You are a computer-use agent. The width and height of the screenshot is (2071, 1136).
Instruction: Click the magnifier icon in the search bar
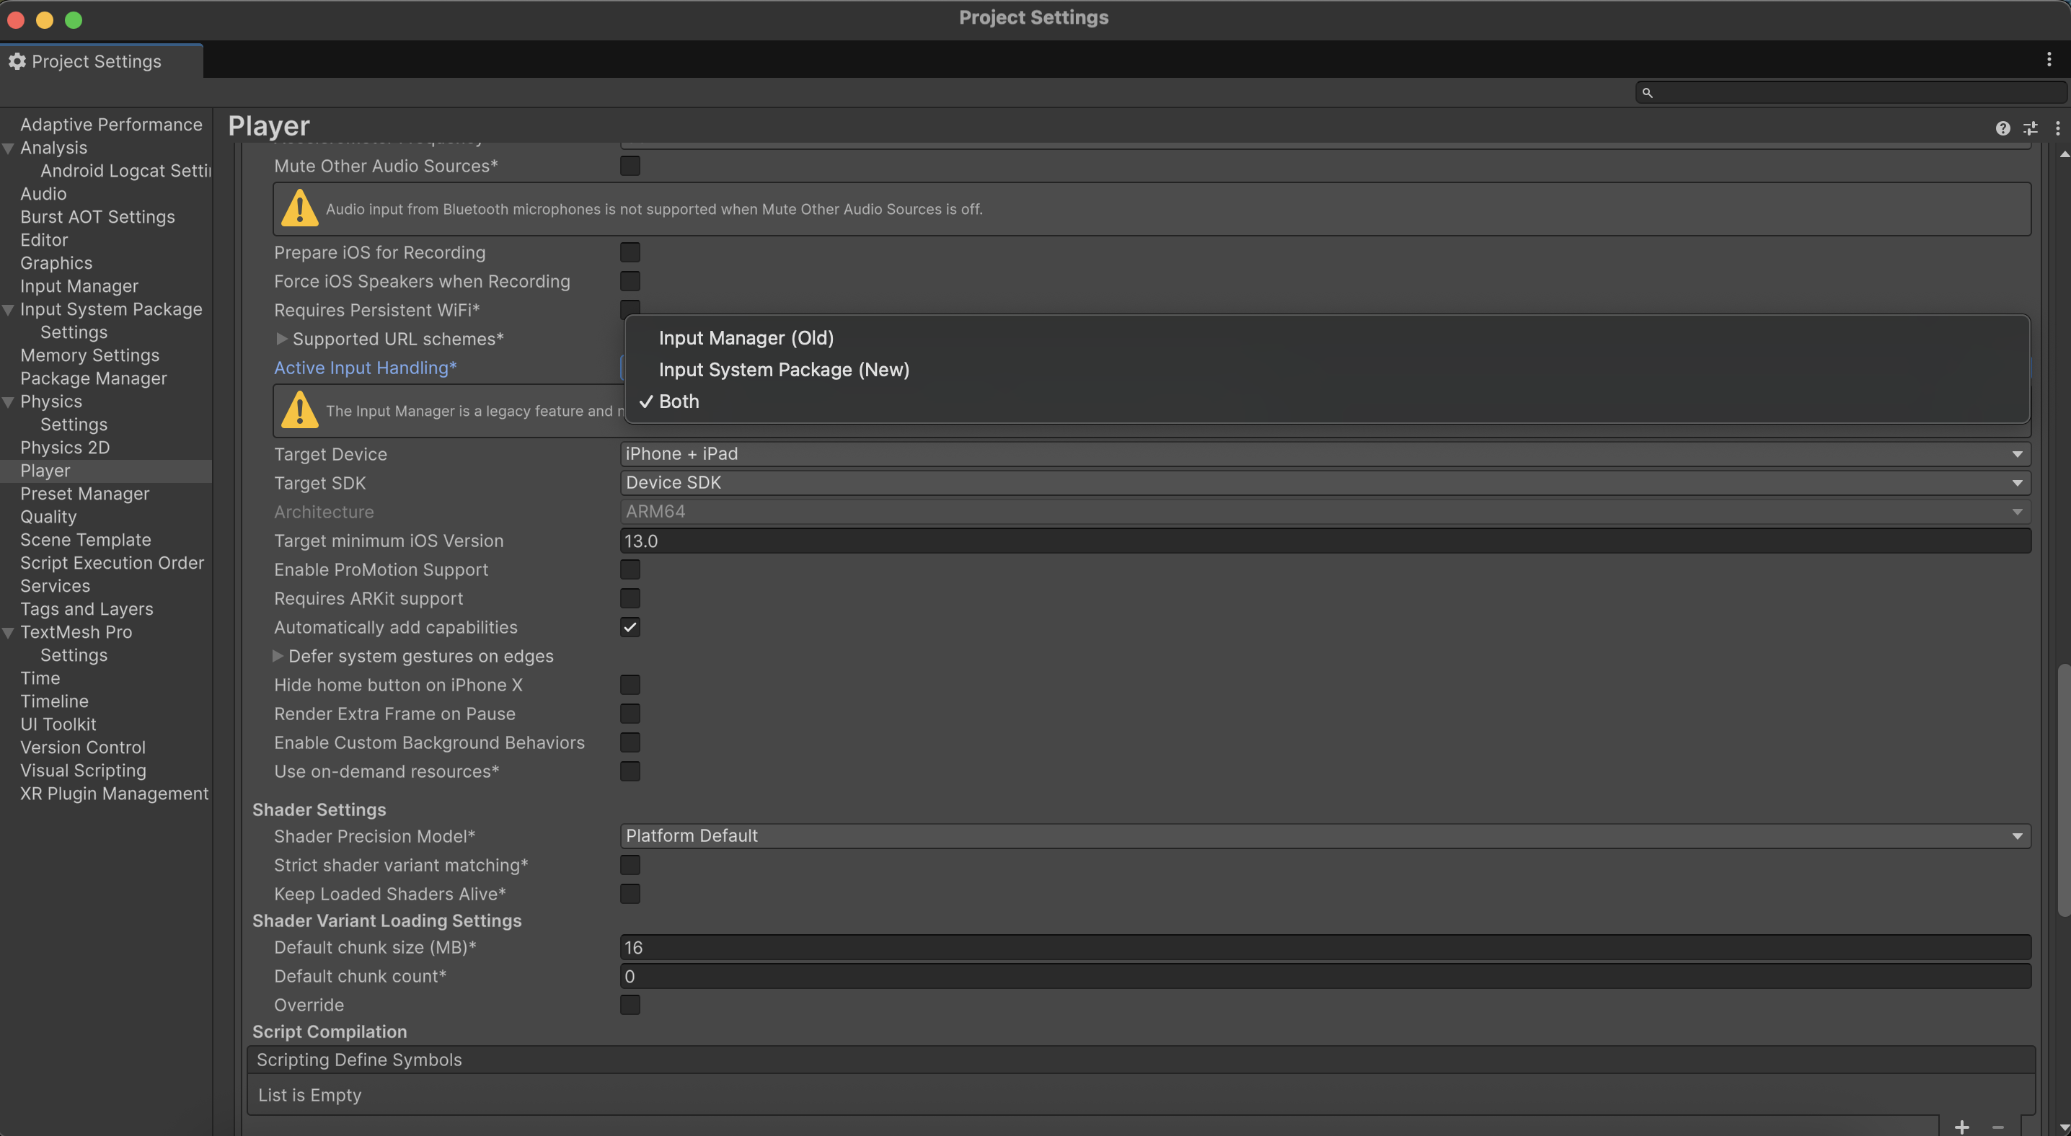1650,92
